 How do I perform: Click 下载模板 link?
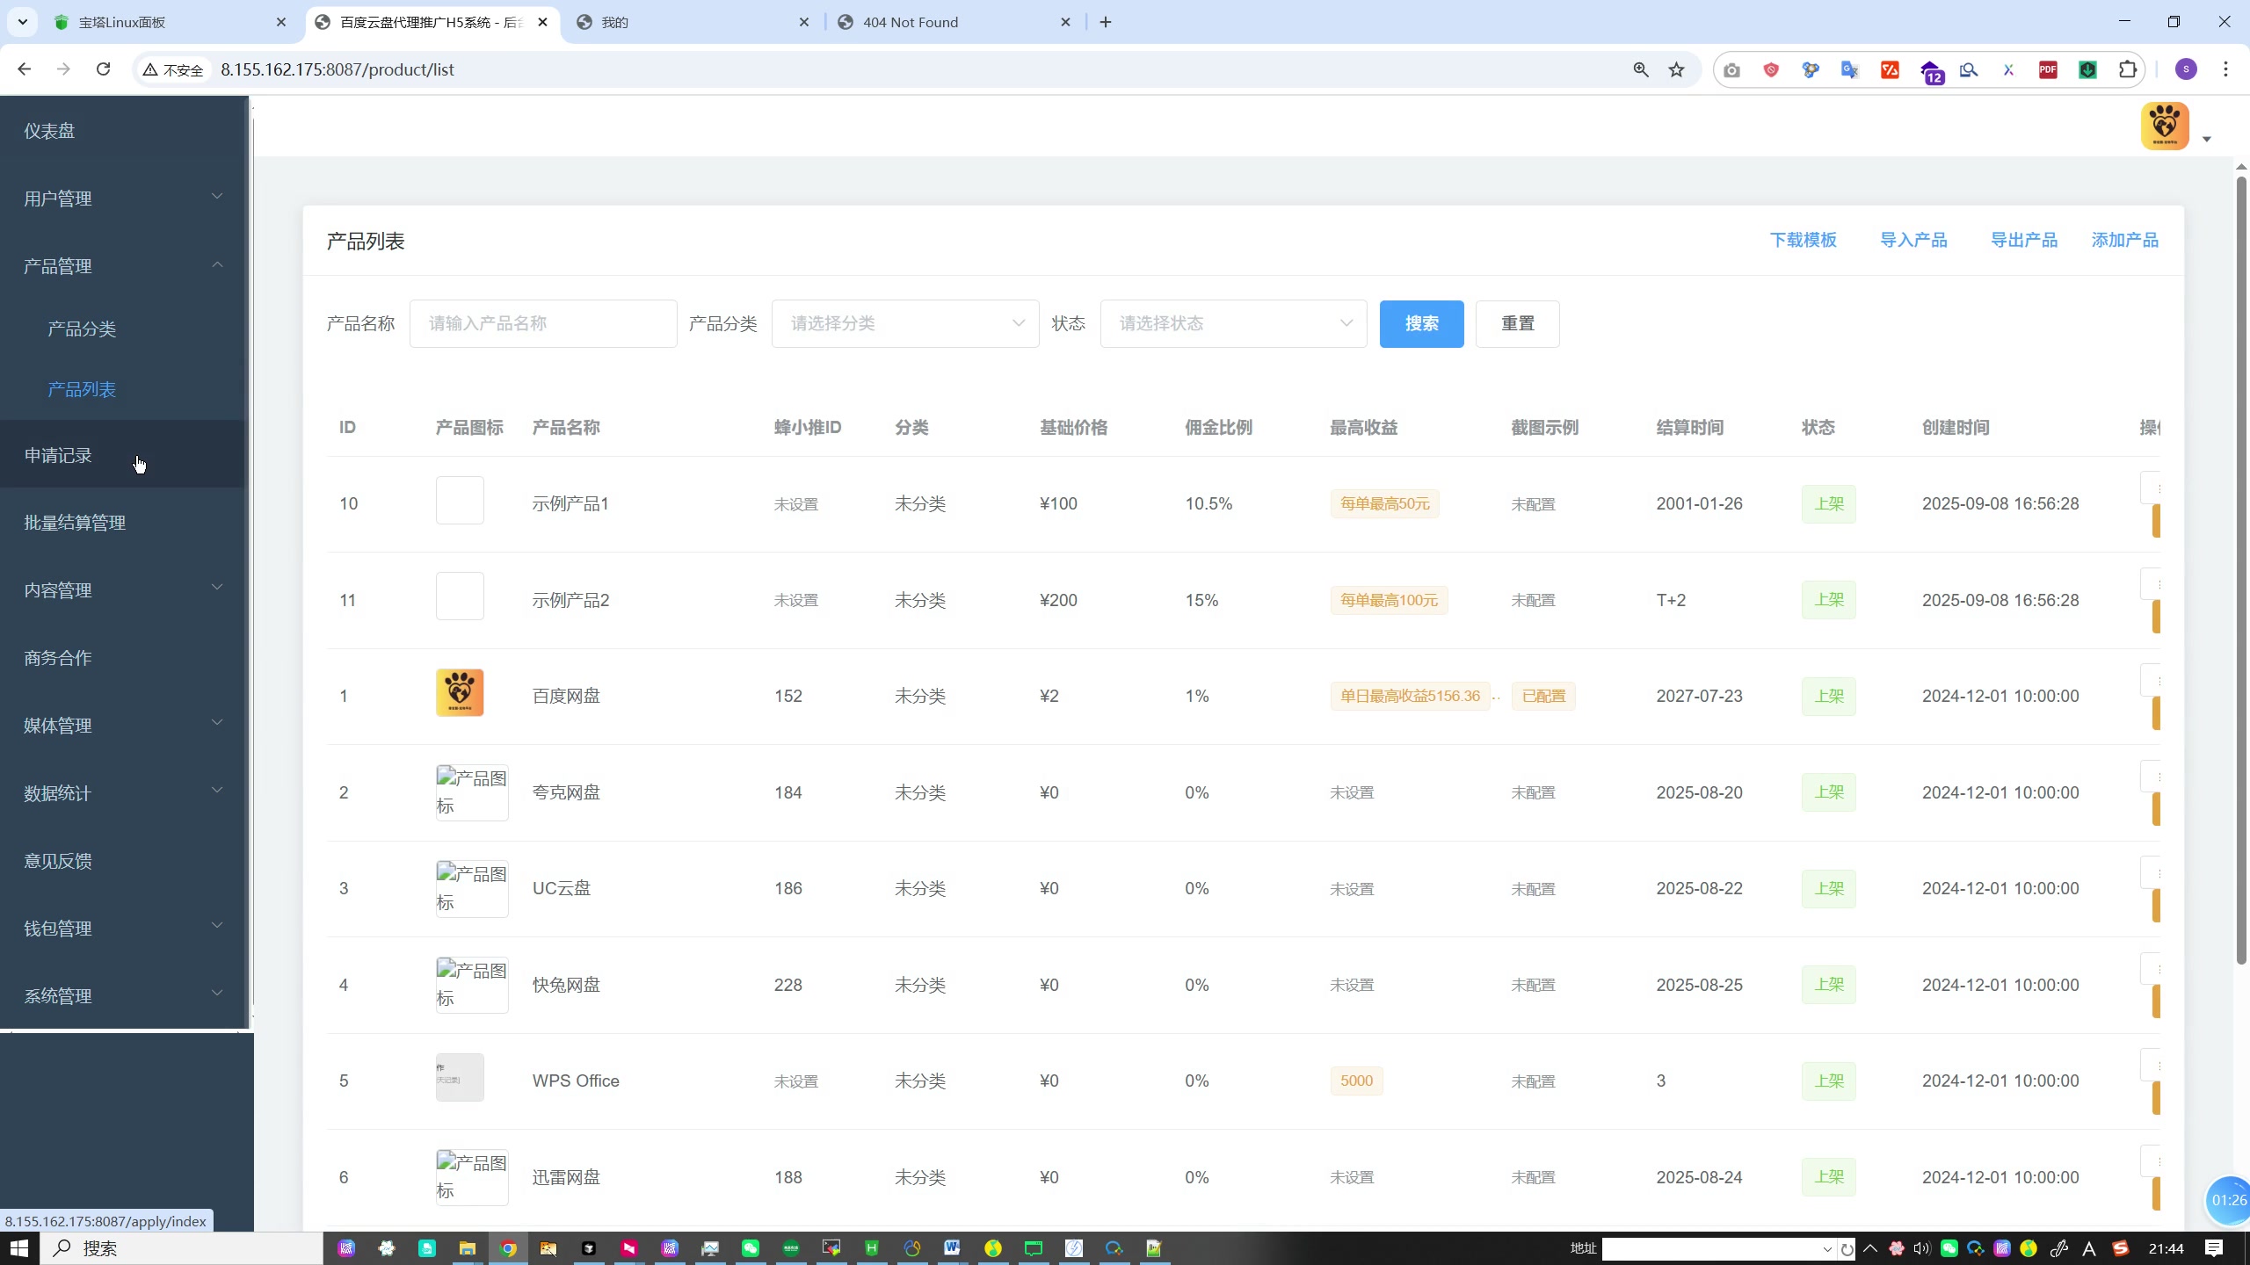1803,240
